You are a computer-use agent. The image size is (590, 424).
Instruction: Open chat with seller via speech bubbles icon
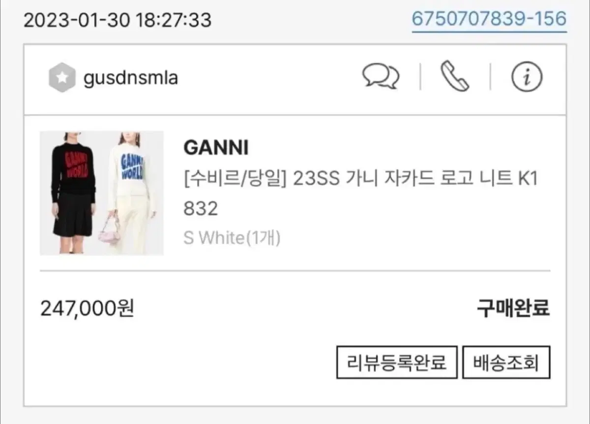[381, 77]
